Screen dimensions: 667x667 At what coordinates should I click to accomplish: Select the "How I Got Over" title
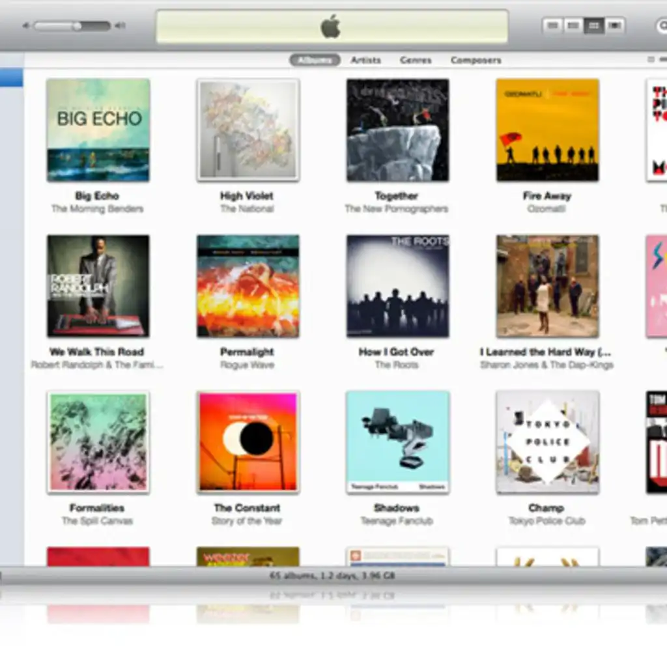click(397, 352)
